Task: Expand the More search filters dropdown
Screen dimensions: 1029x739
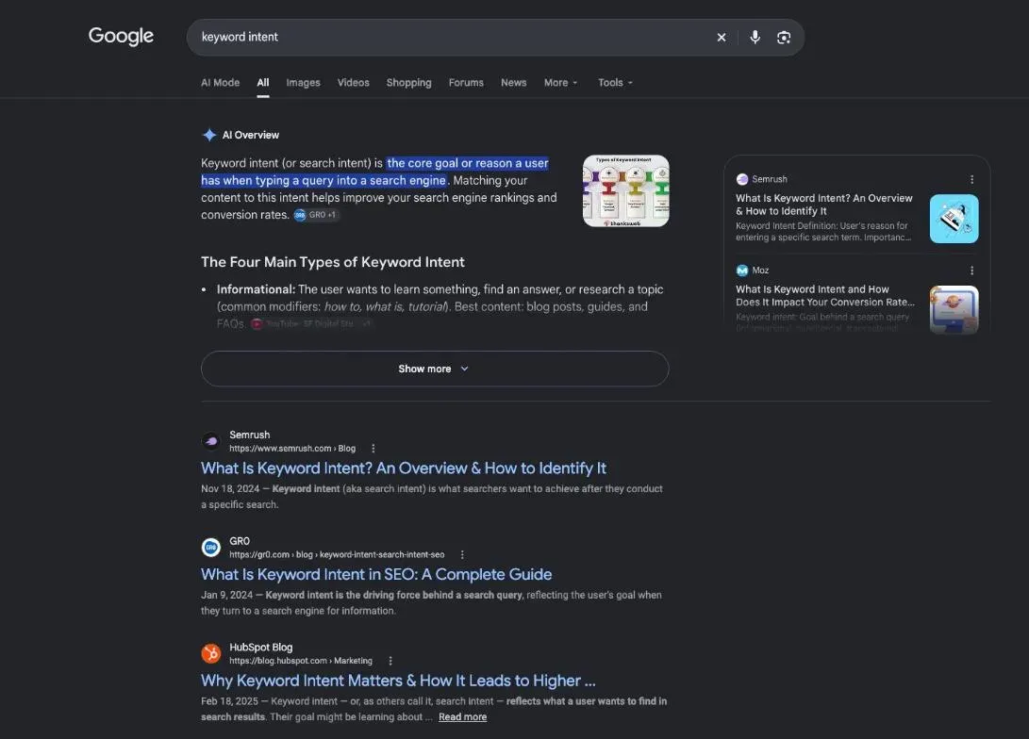Action: (560, 83)
